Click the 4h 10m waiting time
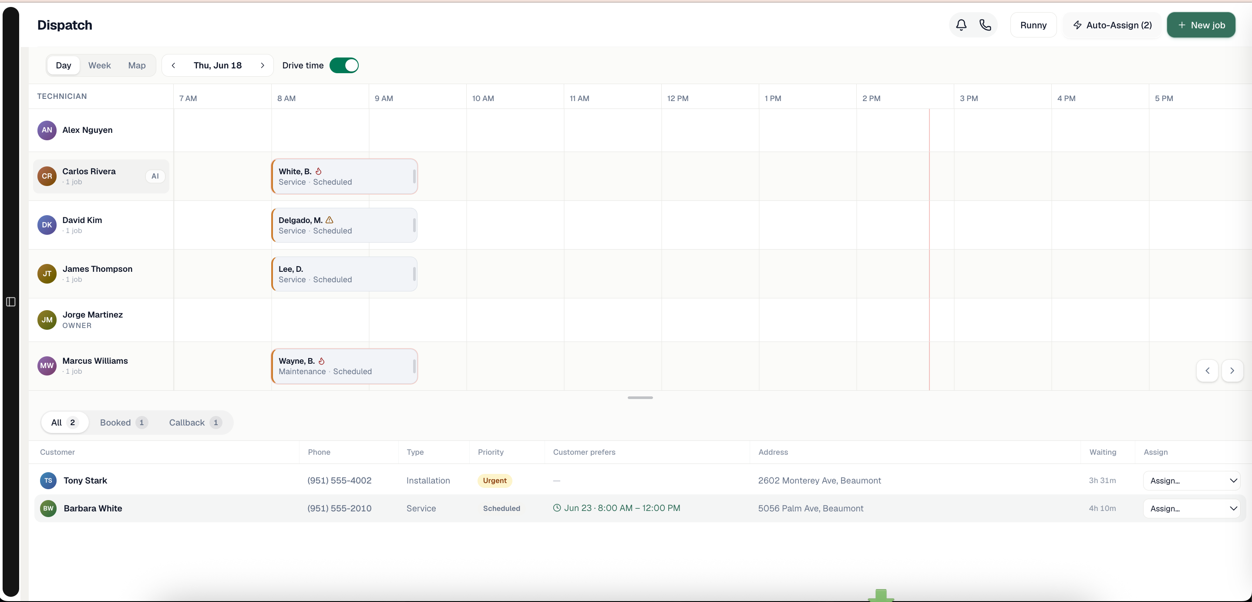Screen dimensions: 1252x602 [x=1102, y=508]
